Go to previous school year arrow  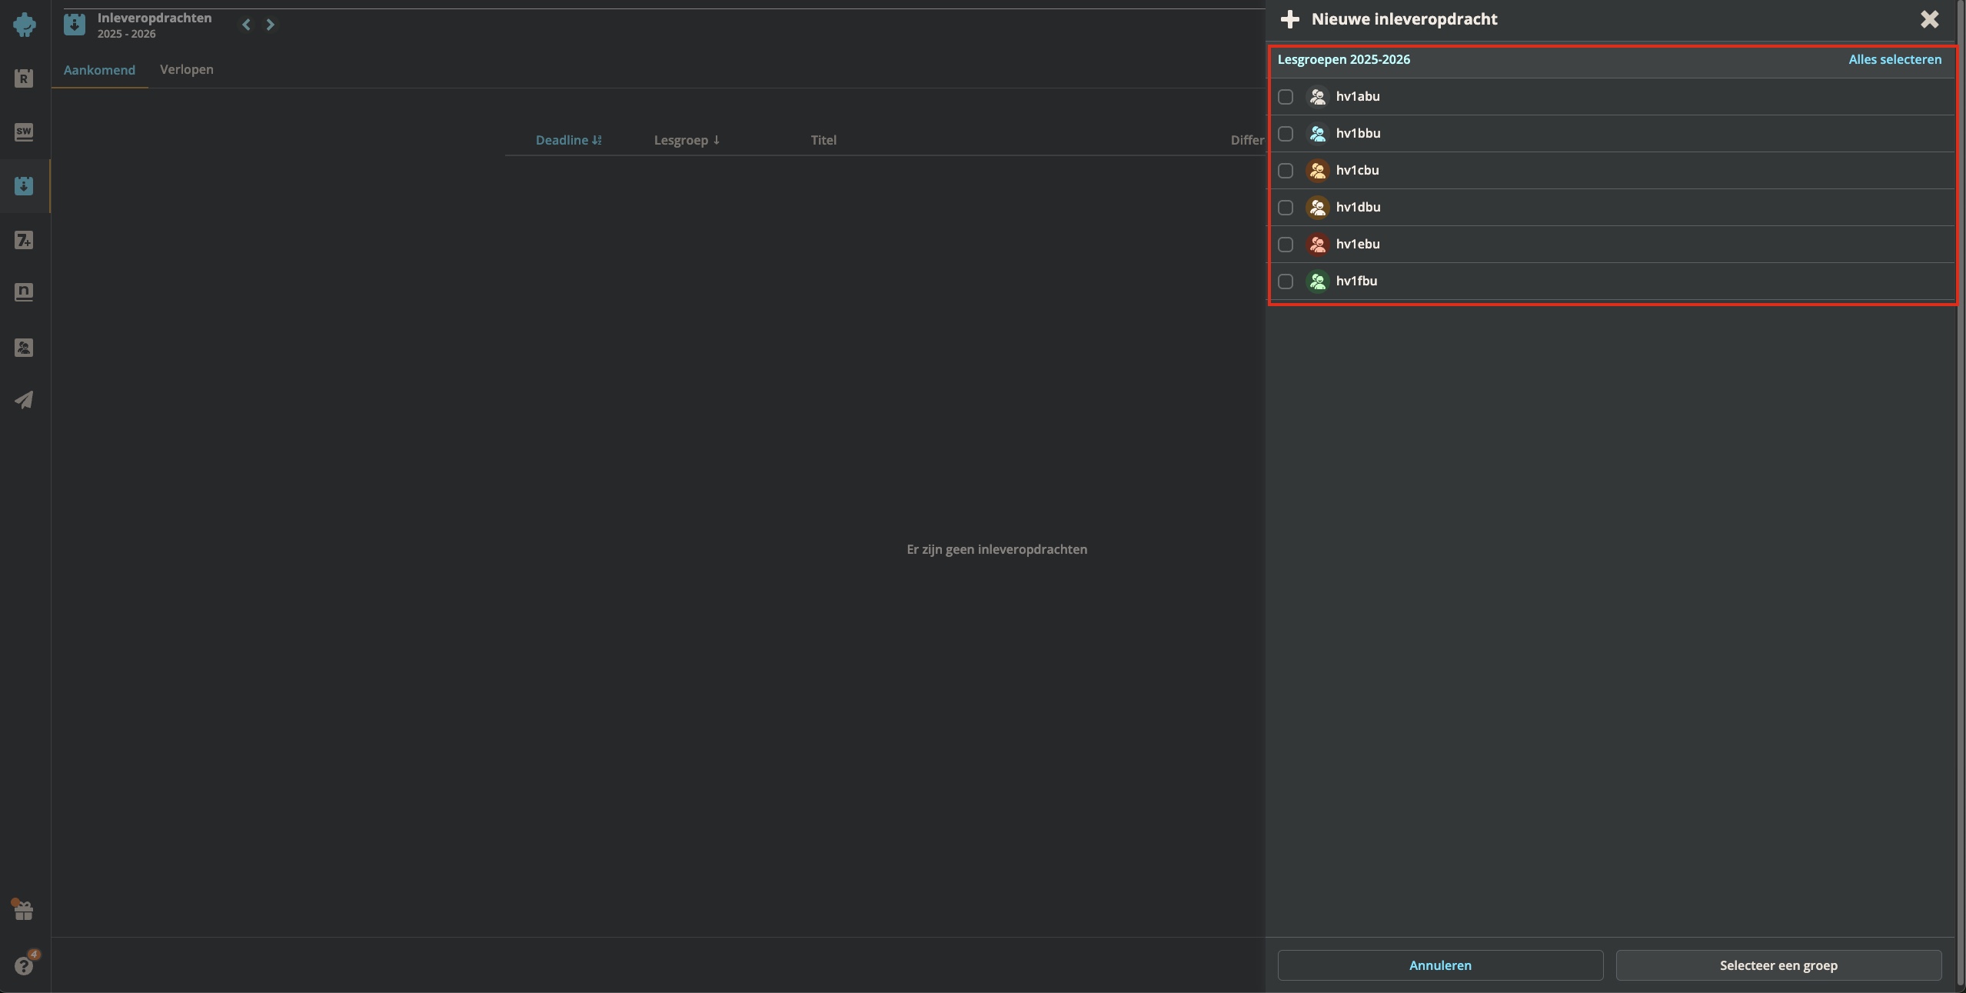click(246, 25)
